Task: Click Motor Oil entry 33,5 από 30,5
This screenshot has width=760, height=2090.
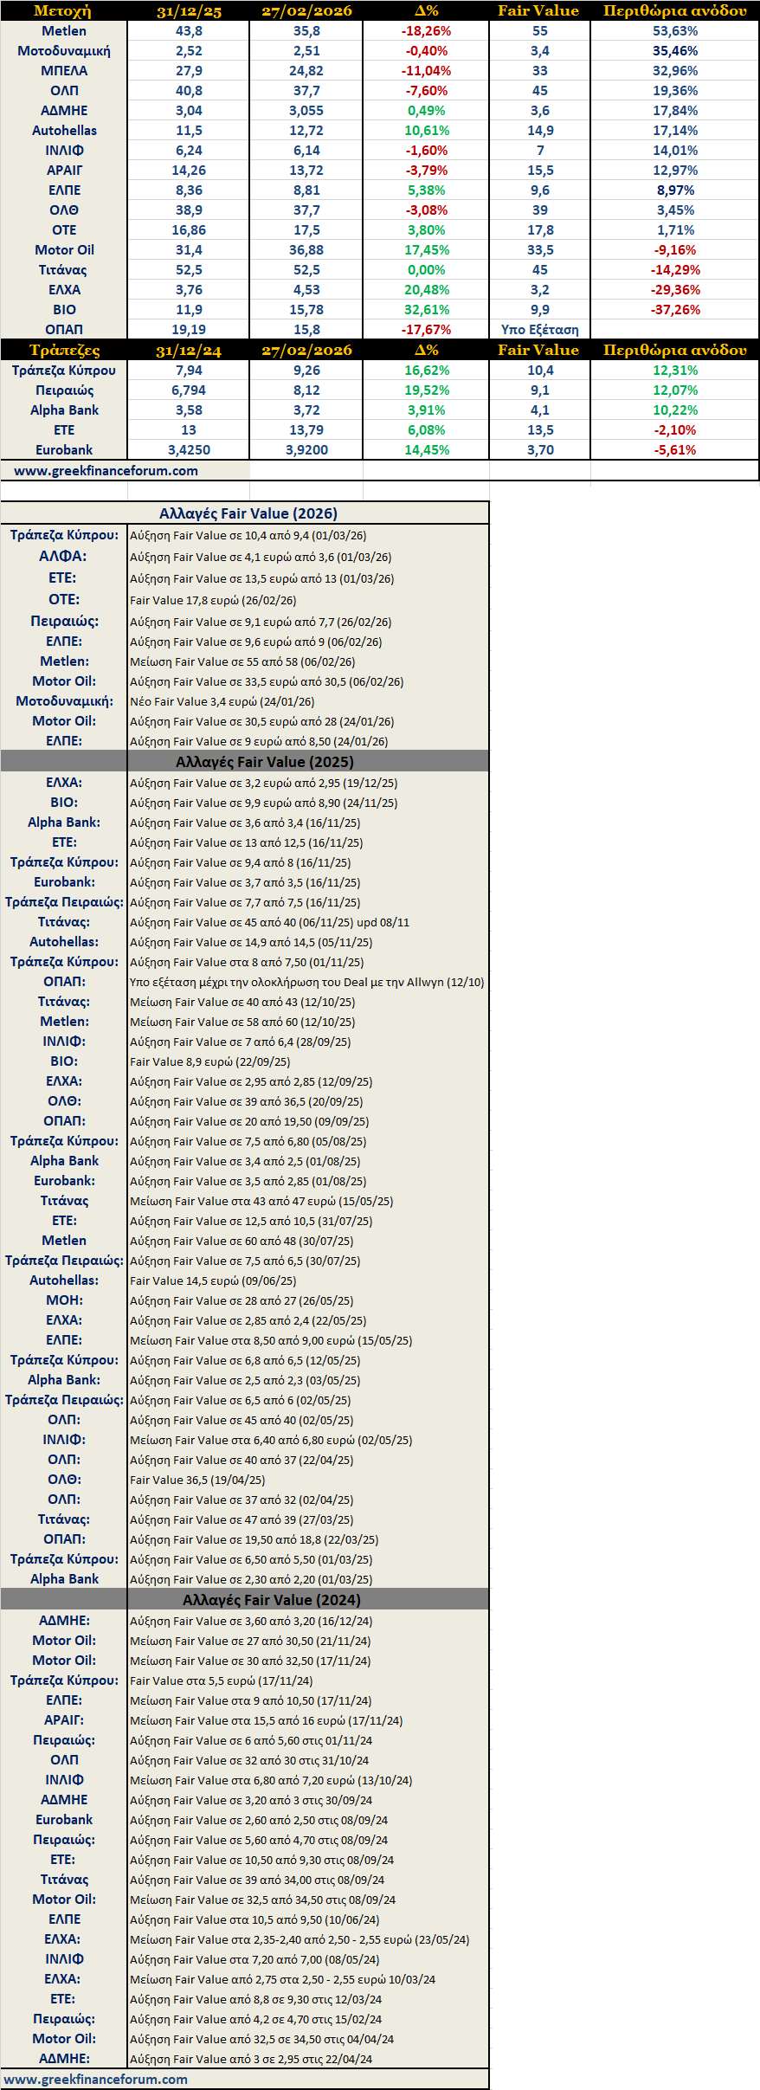Action: pyautogui.click(x=267, y=682)
